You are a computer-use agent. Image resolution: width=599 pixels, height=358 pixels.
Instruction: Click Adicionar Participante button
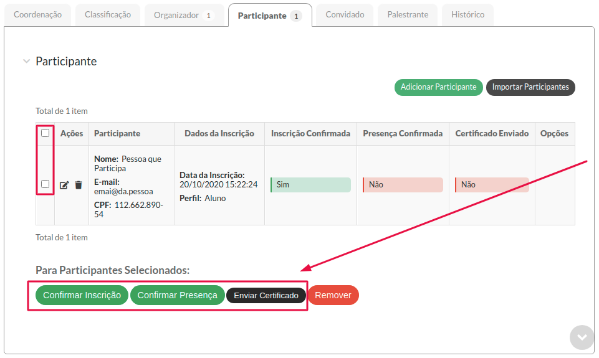[x=439, y=87]
